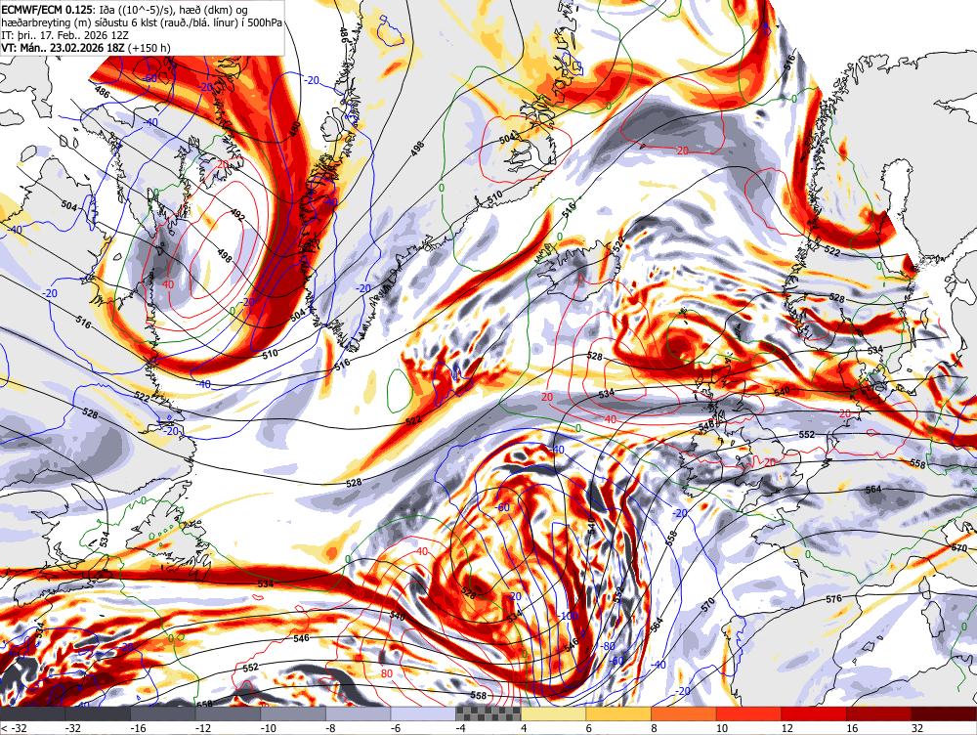The height and width of the screenshot is (735, 977).
Task: Select the legend swatch above the '-16' label
Action: click(x=162, y=713)
